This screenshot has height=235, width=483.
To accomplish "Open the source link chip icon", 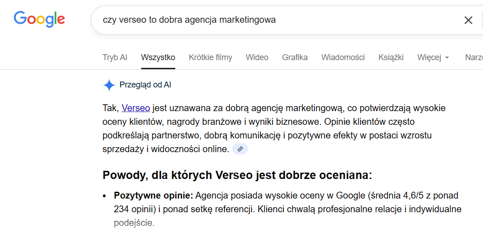I will [240, 149].
